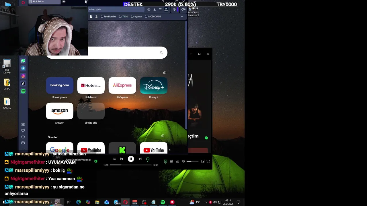Open workspaces grid icon in Opera sidebar
The width and height of the screenshot is (367, 206).
23,124
